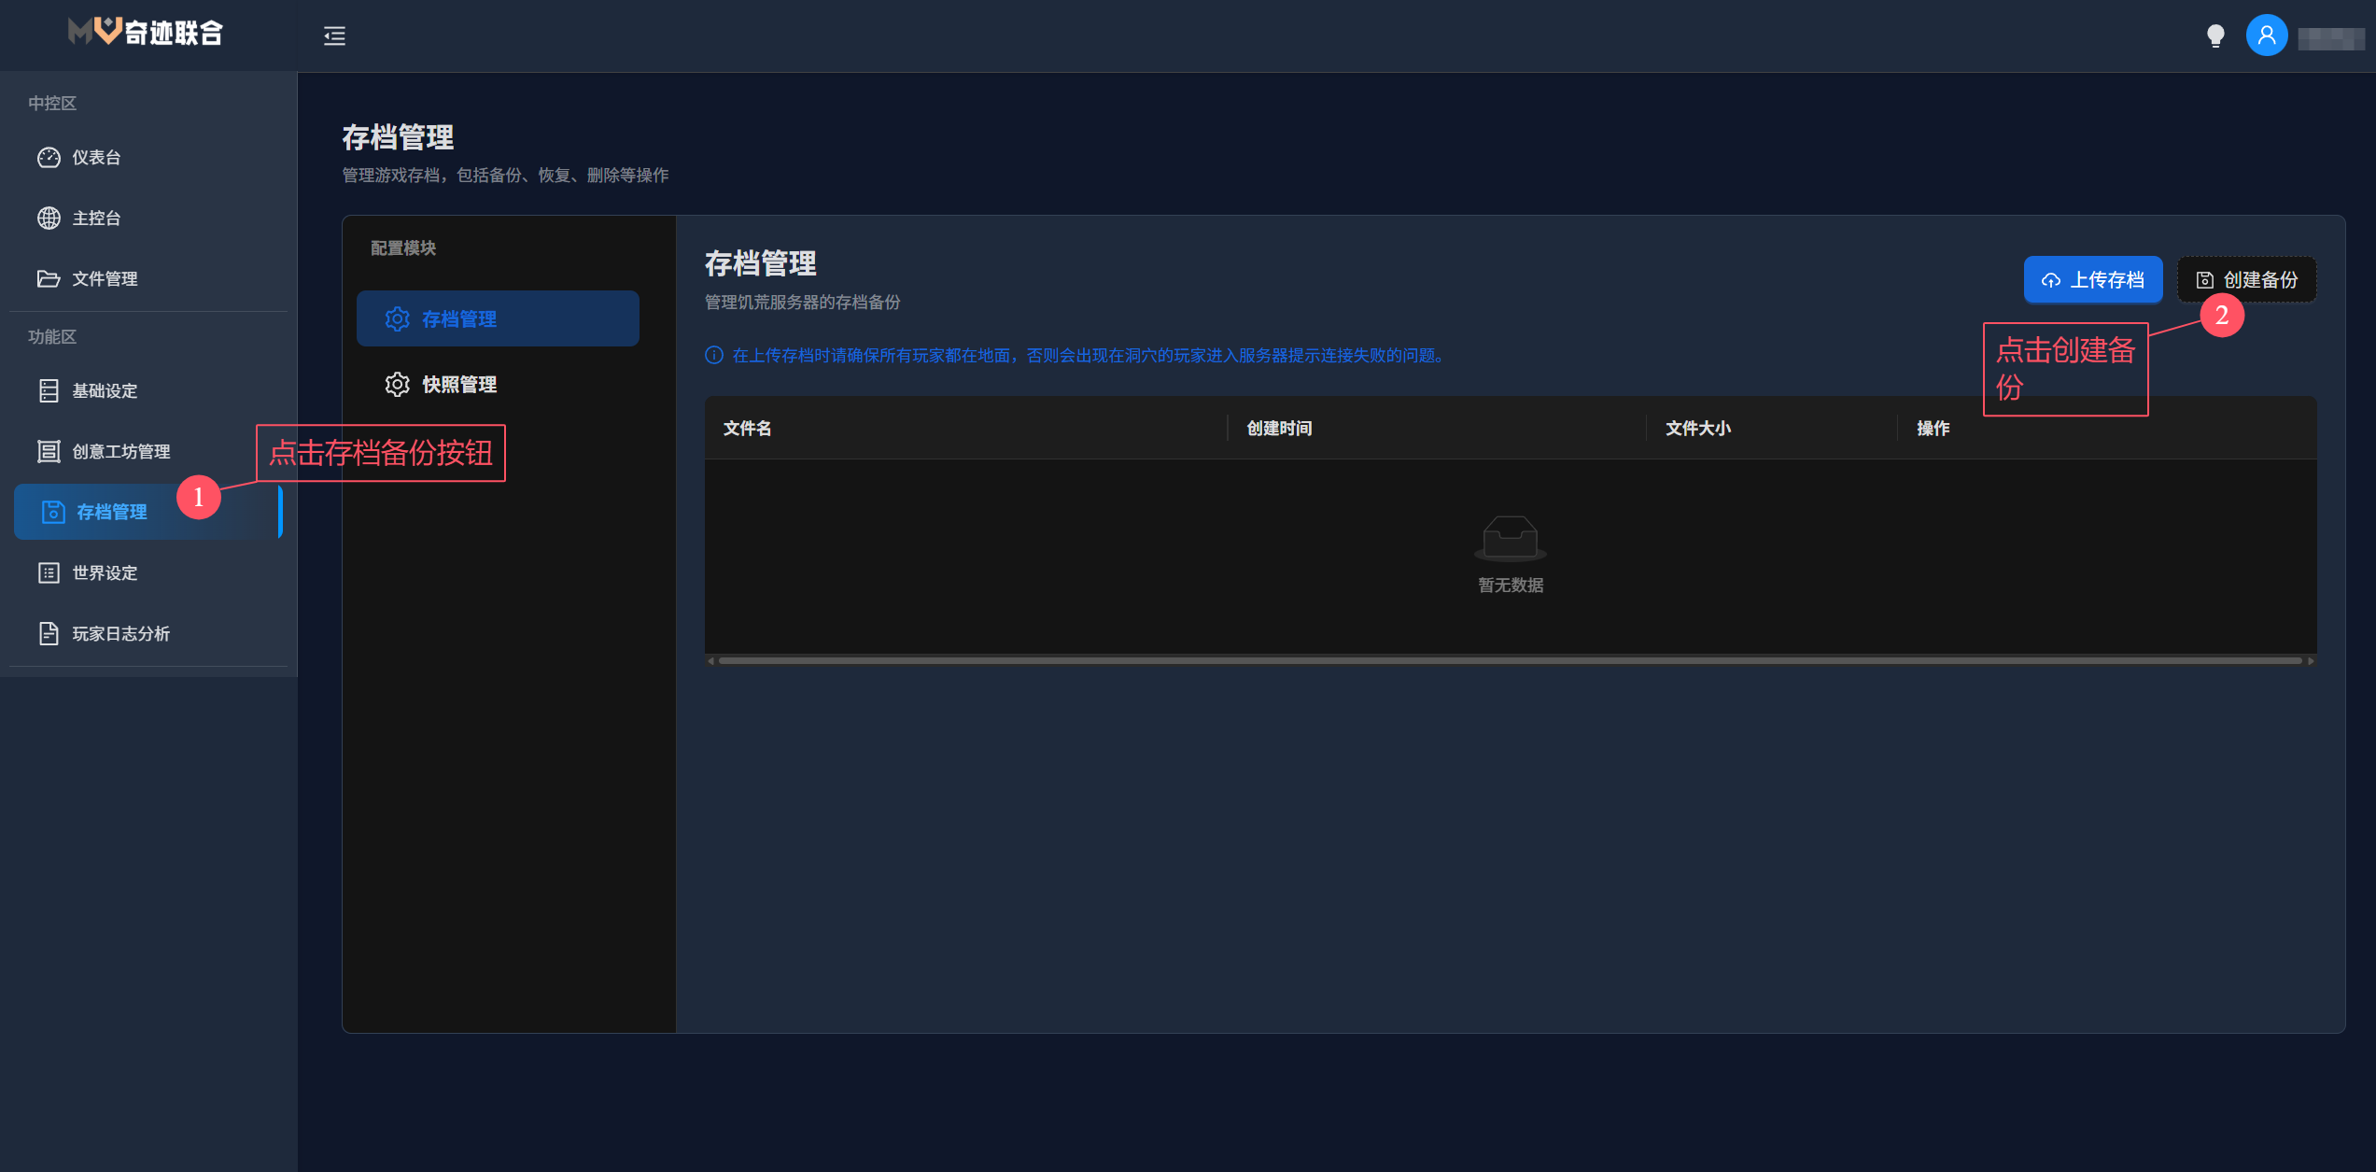This screenshot has height=1172, width=2376.
Task: Open the user avatar menu
Action: tap(2266, 36)
